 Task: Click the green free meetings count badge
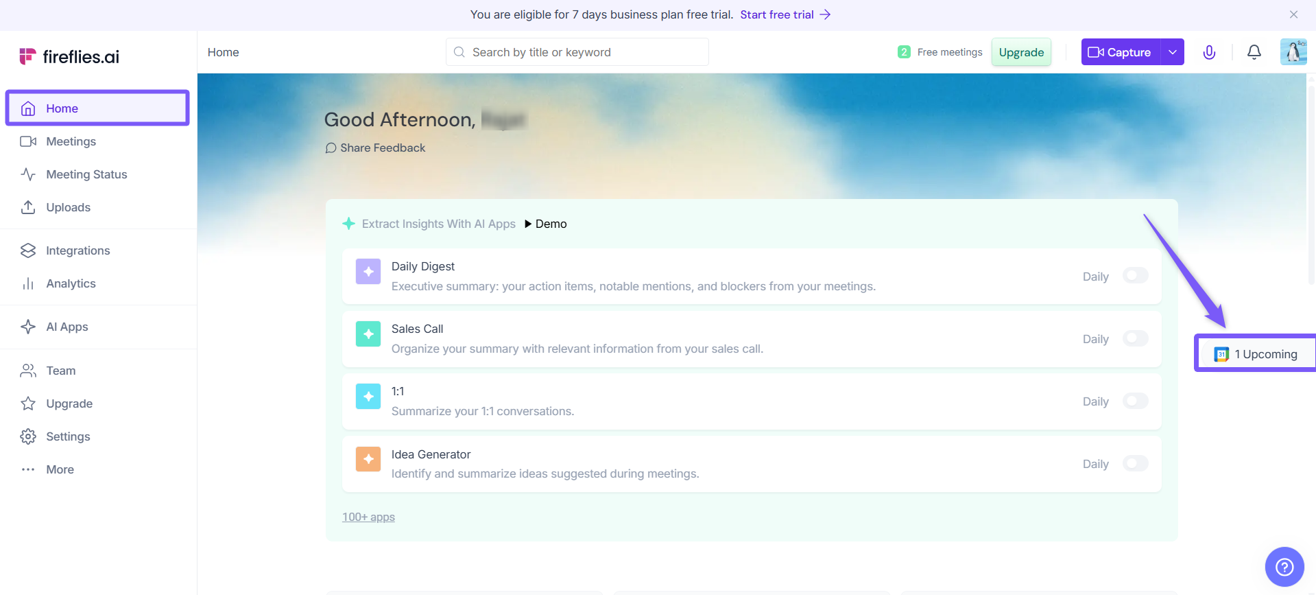pos(904,52)
